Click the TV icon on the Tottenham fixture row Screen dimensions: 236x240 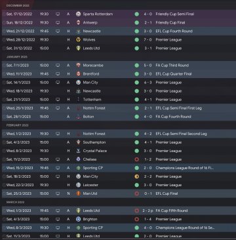(58, 100)
